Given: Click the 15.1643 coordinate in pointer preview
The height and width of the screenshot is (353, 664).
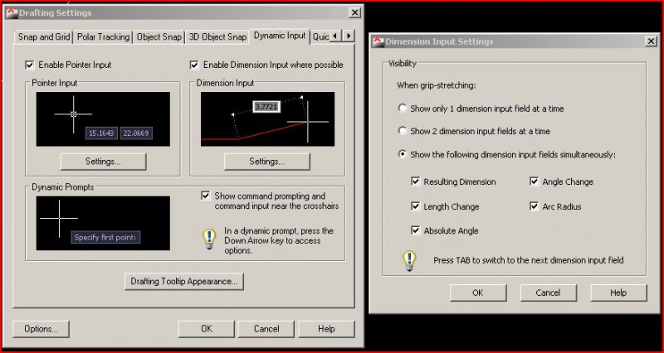Looking at the screenshot, I should point(101,133).
